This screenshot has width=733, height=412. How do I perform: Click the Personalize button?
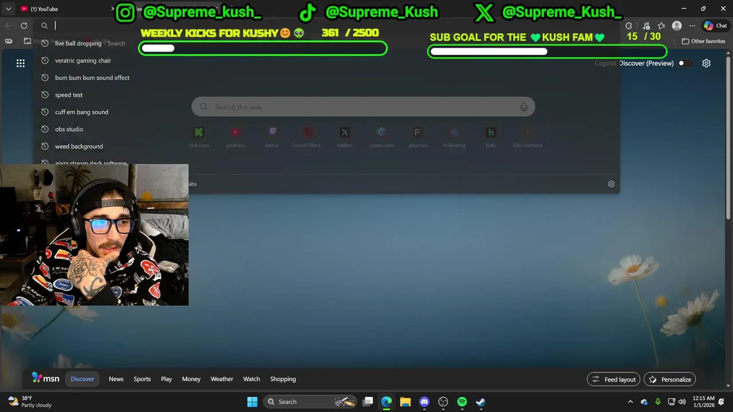tap(670, 379)
